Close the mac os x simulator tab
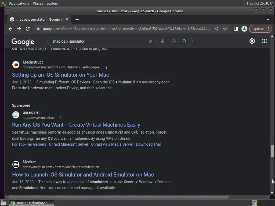This screenshot has width=275, height=206. click(67, 19)
